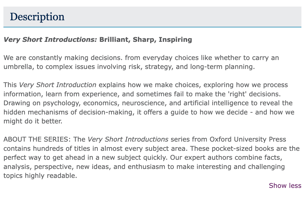Click the 'might do it better' text
This screenshot has height=200, width=308.
tap(32, 122)
